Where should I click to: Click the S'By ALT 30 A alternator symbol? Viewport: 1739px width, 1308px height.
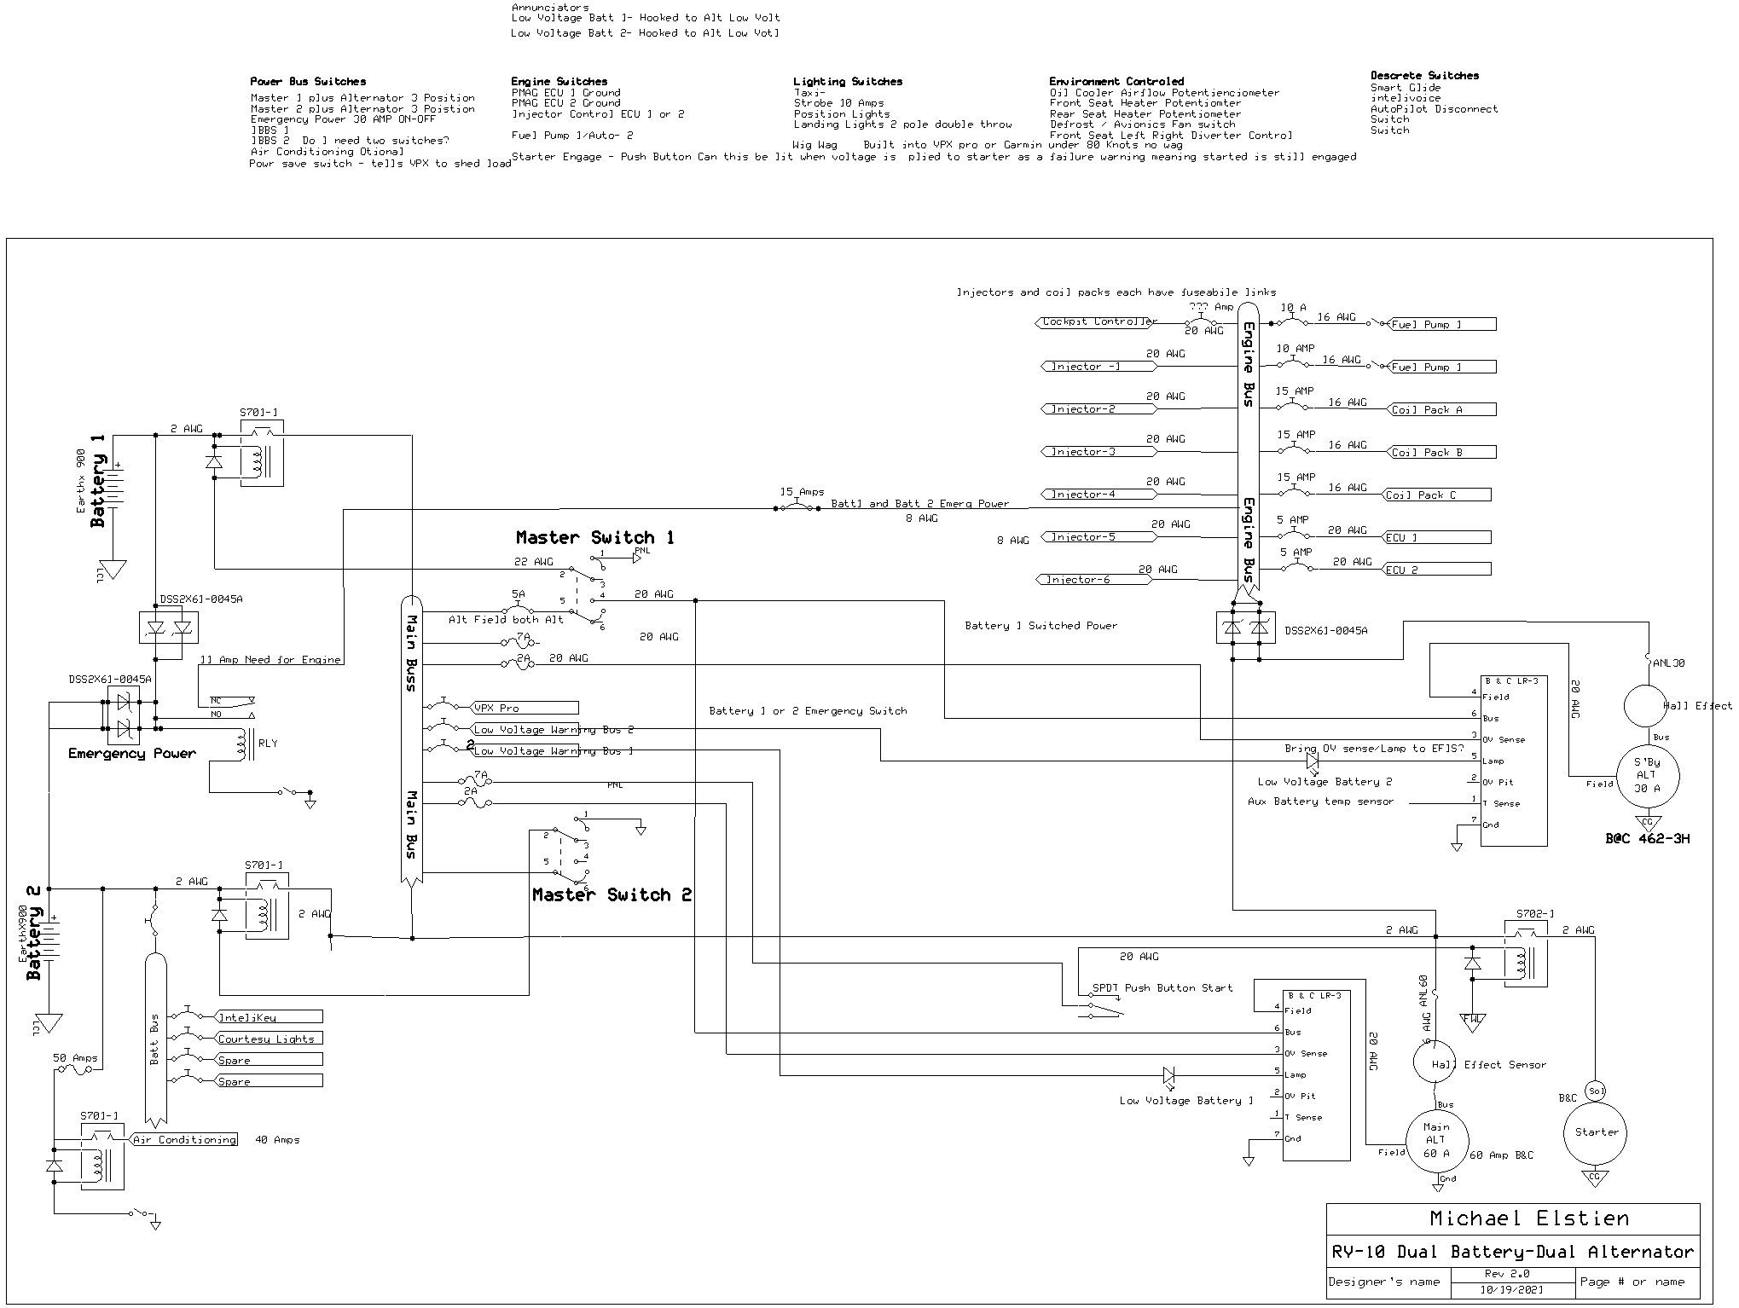(1648, 776)
